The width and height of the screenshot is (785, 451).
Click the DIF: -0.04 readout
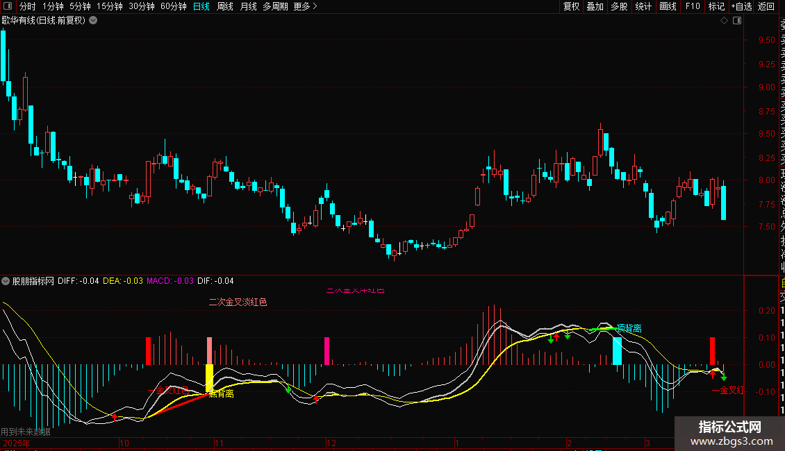tap(215, 281)
